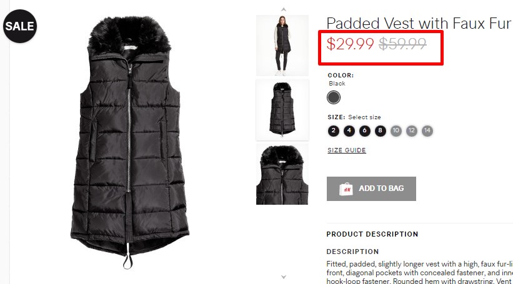Select size 2
The width and height of the screenshot is (513, 284).
click(x=334, y=130)
